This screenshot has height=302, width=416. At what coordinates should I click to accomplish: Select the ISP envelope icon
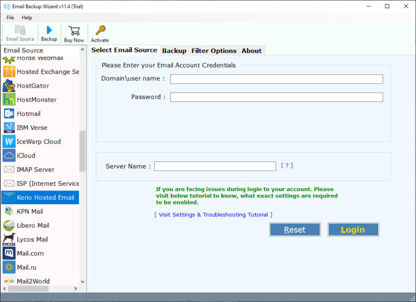(x=9, y=183)
